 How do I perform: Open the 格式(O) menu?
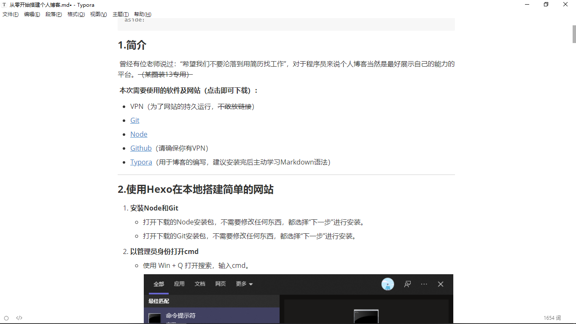(x=76, y=14)
